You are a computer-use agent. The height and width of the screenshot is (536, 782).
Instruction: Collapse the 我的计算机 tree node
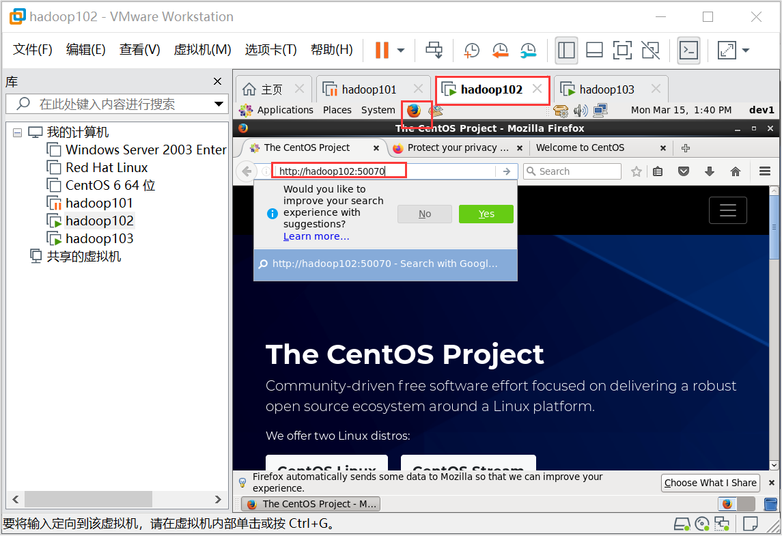click(18, 132)
